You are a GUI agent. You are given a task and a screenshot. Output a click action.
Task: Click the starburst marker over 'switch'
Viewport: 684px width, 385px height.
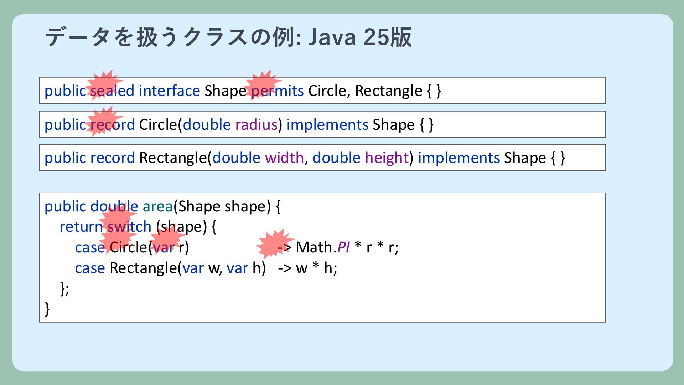point(117,217)
